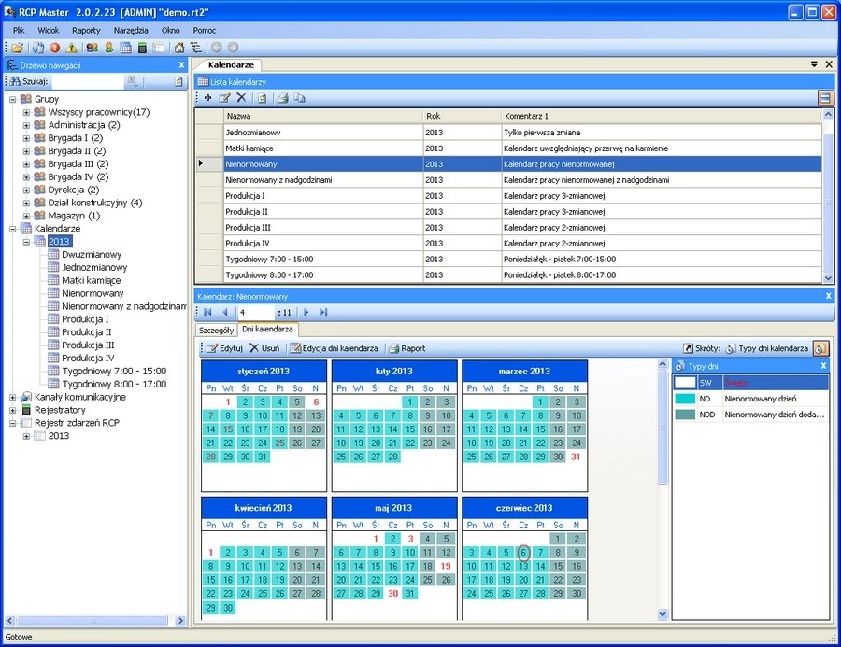Screen dimensions: 841x647
Task: Switch to the Szczegóły tab
Action: [x=216, y=331]
